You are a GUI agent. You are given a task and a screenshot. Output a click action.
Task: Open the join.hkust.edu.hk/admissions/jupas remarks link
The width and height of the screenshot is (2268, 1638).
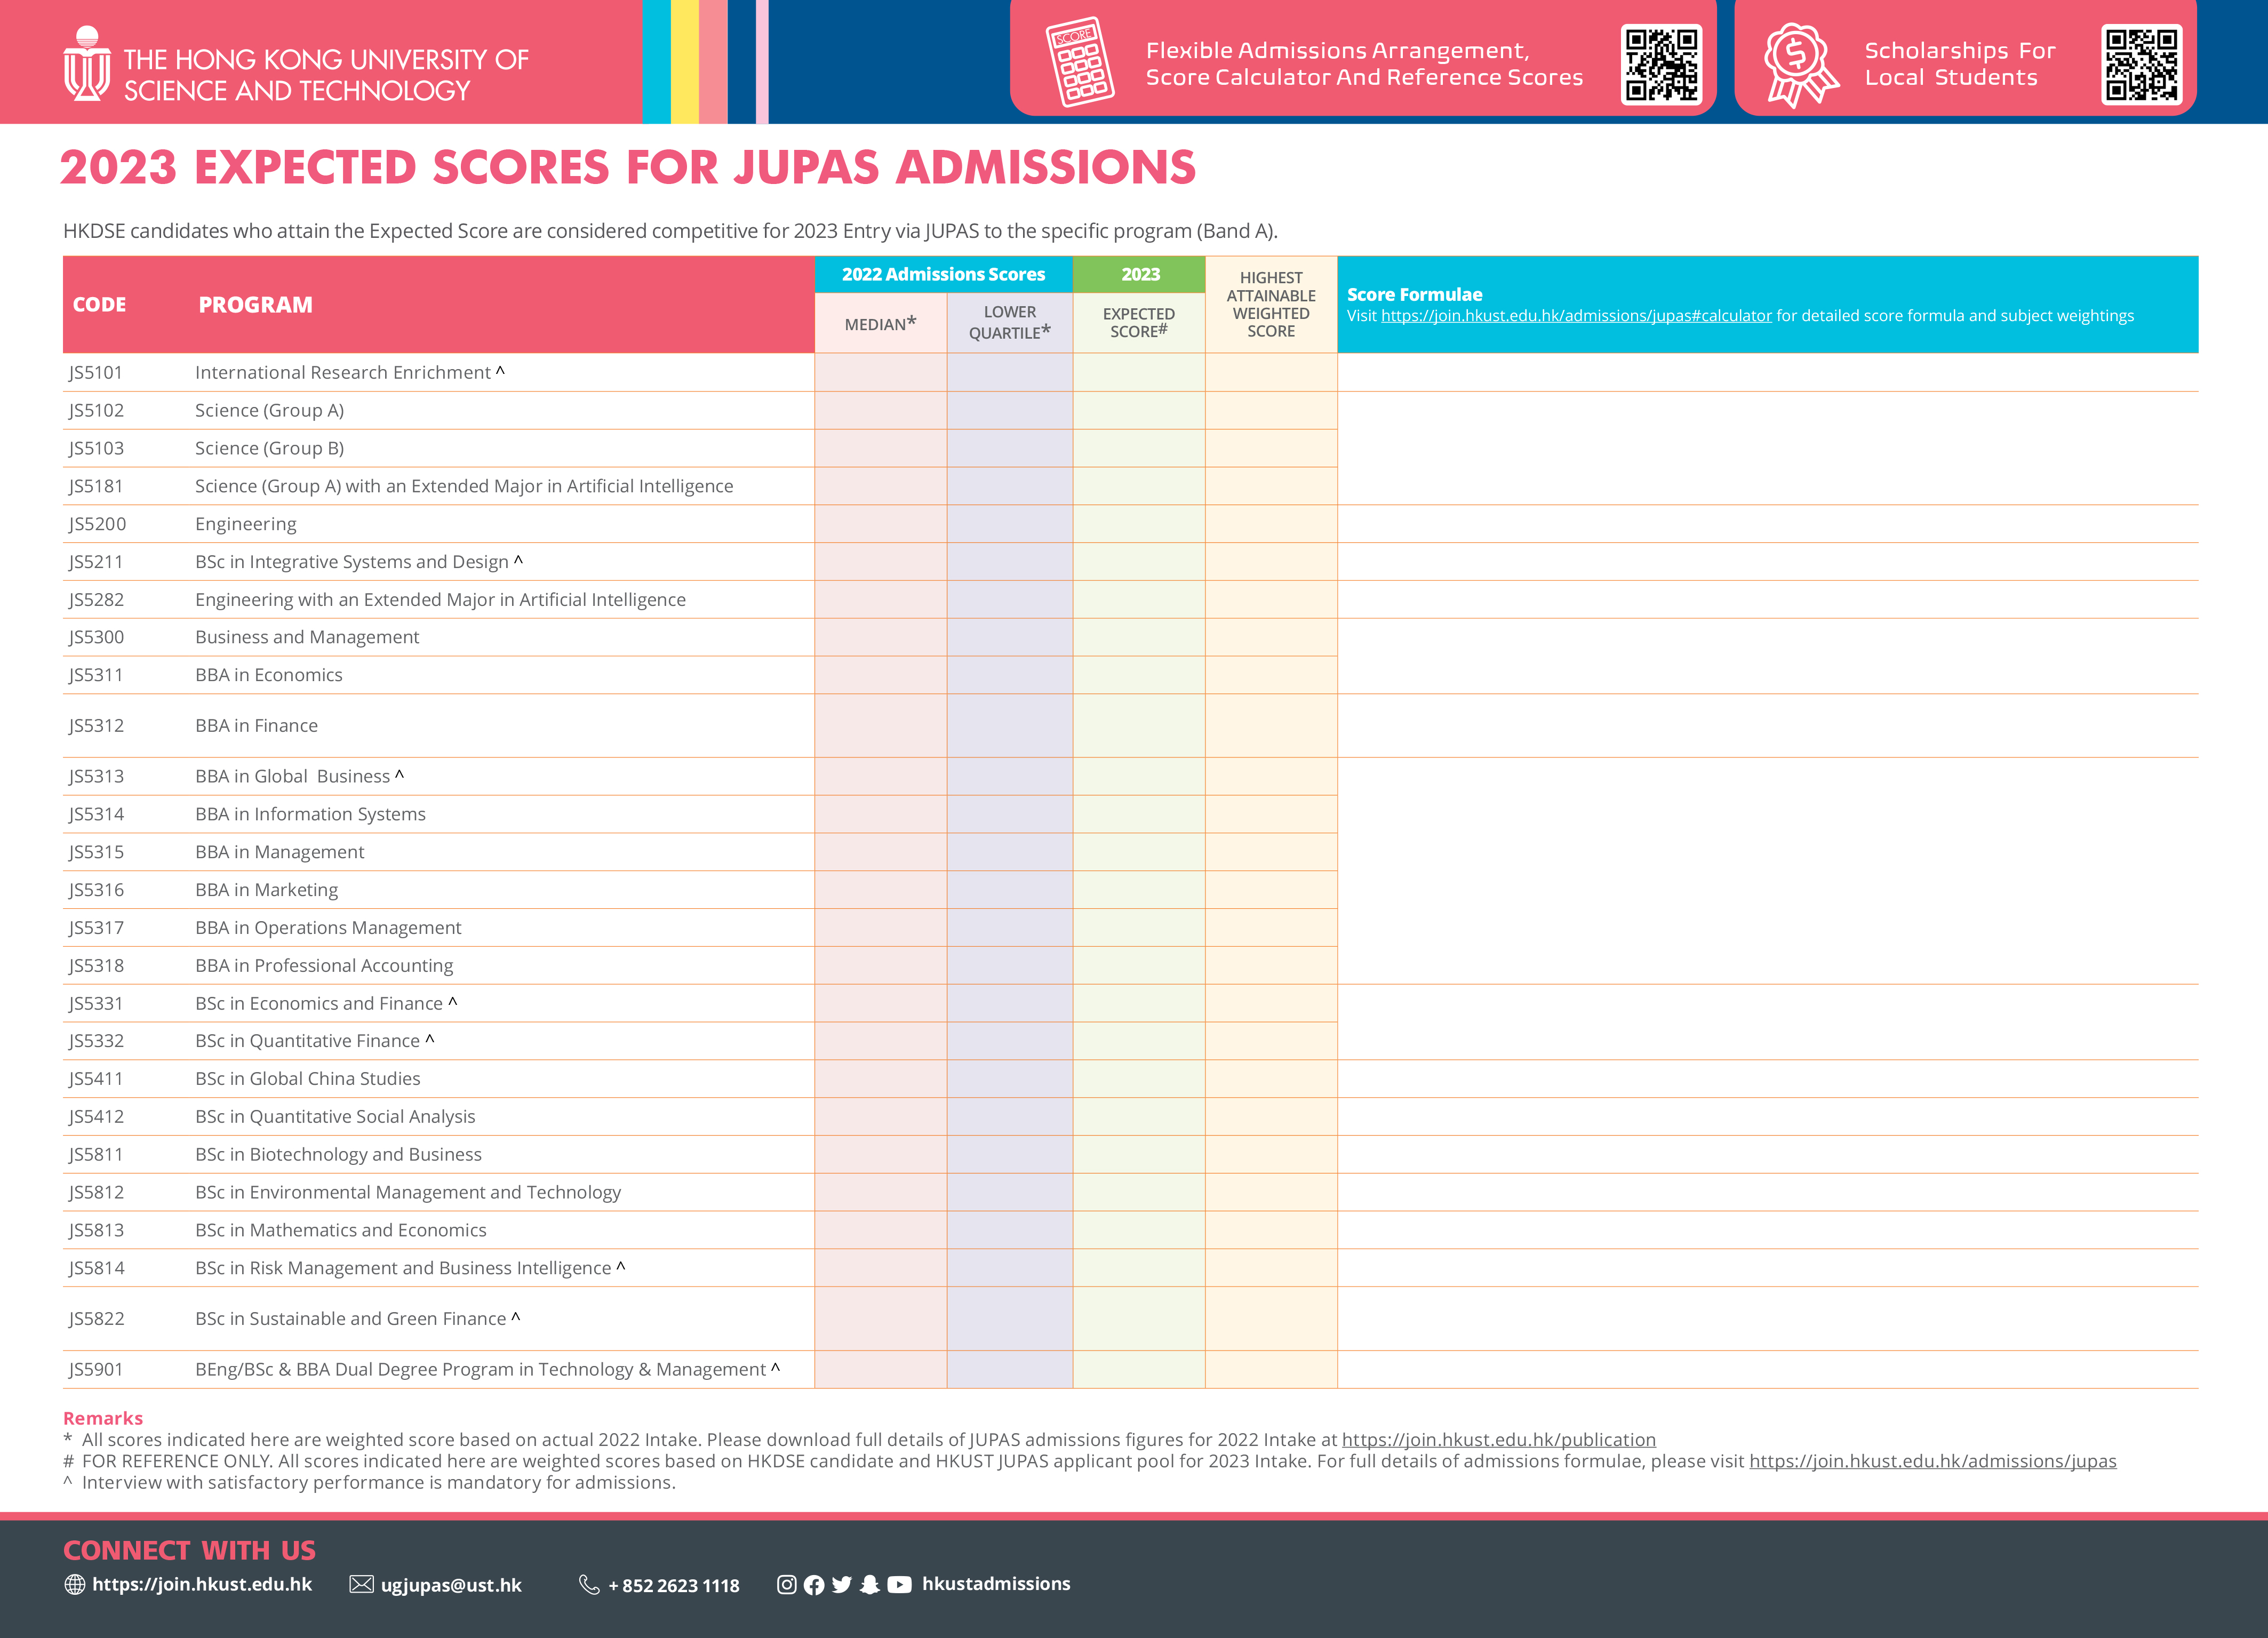1932,1461
